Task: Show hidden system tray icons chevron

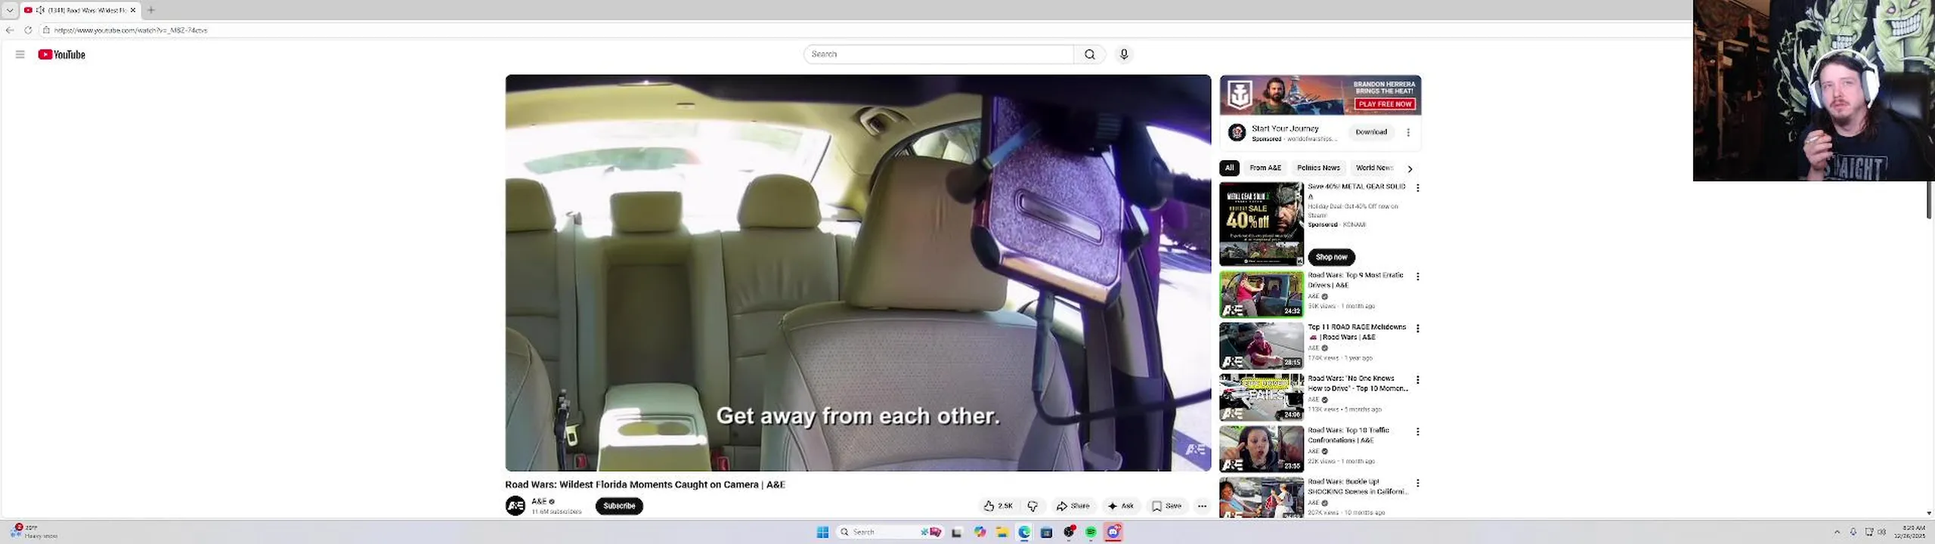Action: 1837,532
